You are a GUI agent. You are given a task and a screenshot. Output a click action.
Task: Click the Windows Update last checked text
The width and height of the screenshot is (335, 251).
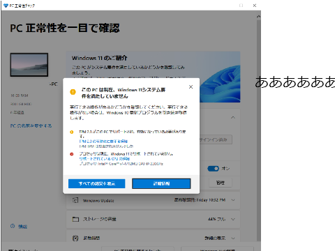(200, 200)
